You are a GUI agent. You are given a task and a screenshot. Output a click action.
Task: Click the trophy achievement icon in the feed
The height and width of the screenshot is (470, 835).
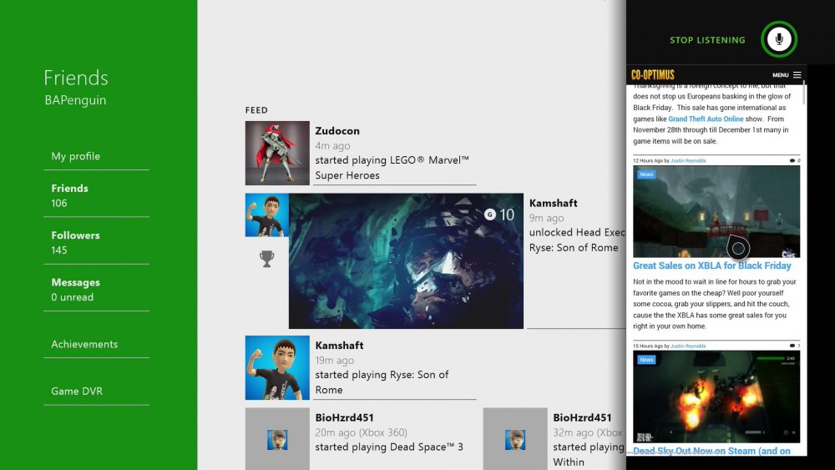pyautogui.click(x=266, y=259)
